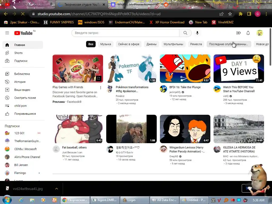This screenshot has height=204, width=272.
Task: Click the YouTube logo
Action: tap(23, 33)
